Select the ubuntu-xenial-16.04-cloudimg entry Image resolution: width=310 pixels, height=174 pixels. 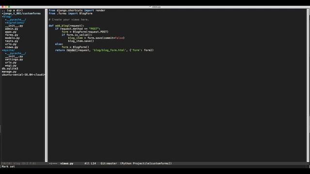tap(23, 75)
